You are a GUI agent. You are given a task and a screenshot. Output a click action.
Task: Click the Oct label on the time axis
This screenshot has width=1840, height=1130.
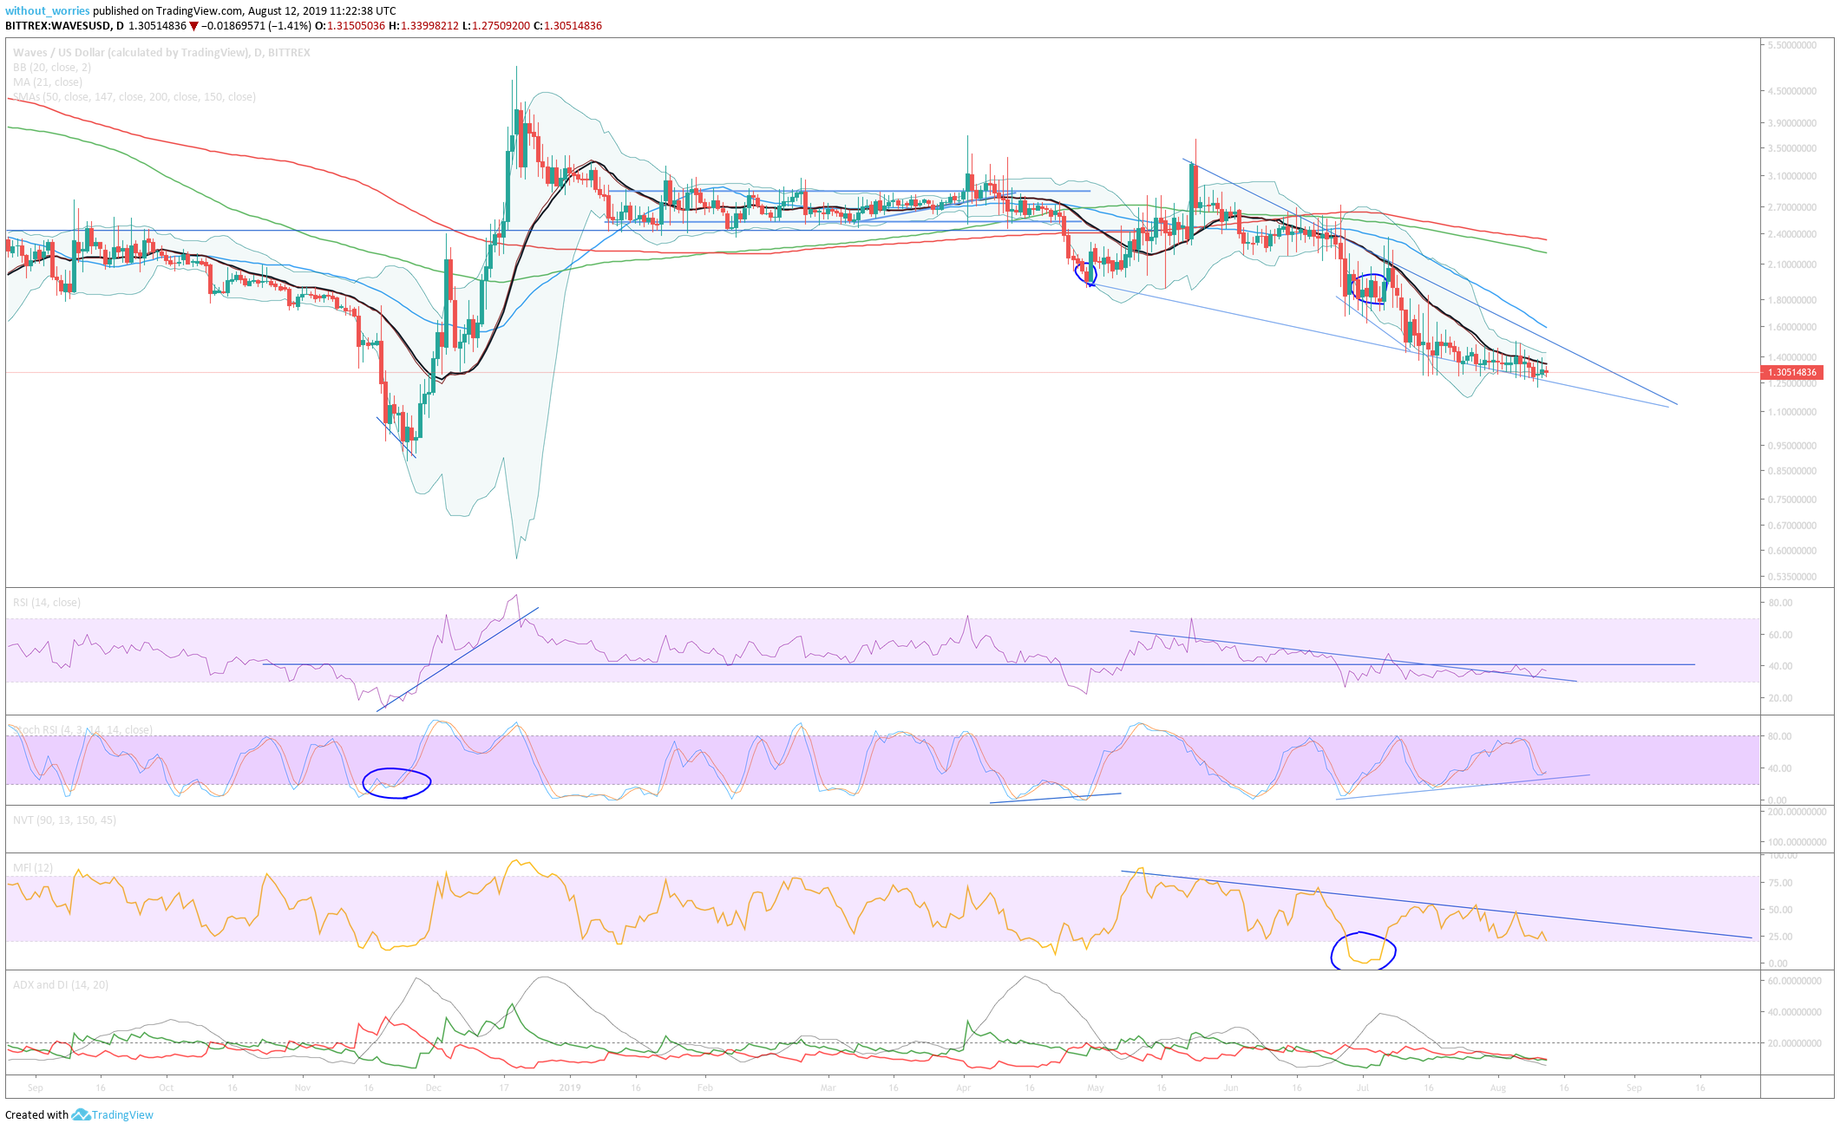[x=167, y=1088]
